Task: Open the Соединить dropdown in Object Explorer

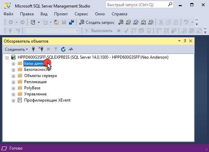Action: point(16,49)
